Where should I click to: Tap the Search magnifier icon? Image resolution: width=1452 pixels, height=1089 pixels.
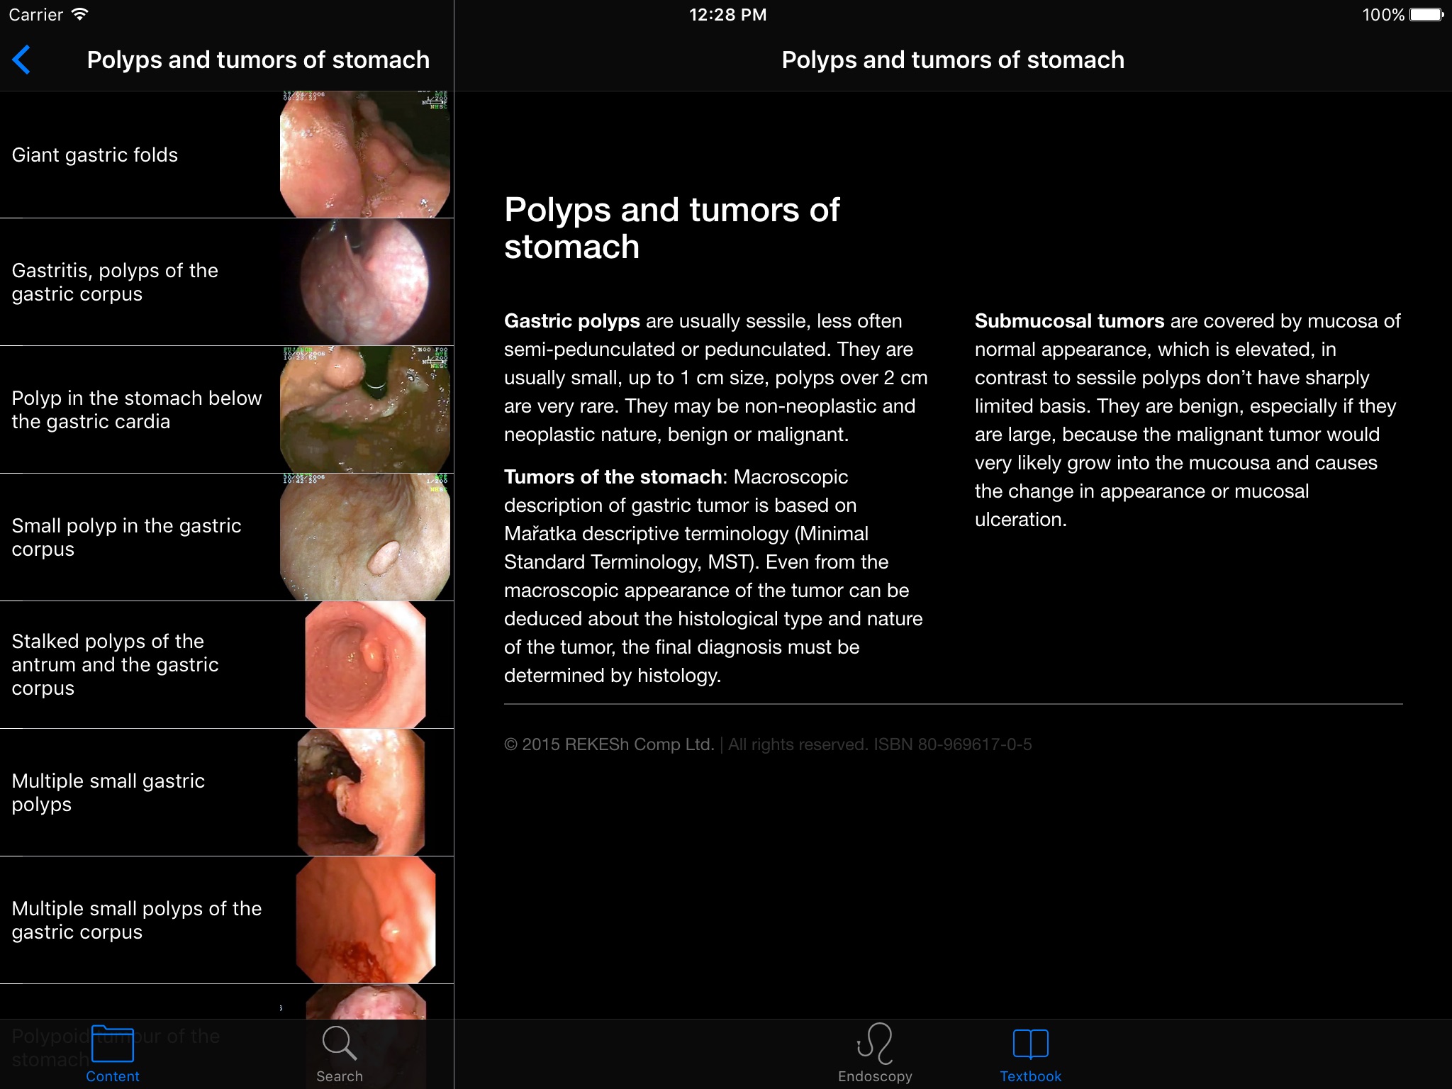pyautogui.click(x=340, y=1043)
